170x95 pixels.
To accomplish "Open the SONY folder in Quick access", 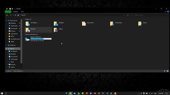I will pyautogui.click(x=12, y=42).
